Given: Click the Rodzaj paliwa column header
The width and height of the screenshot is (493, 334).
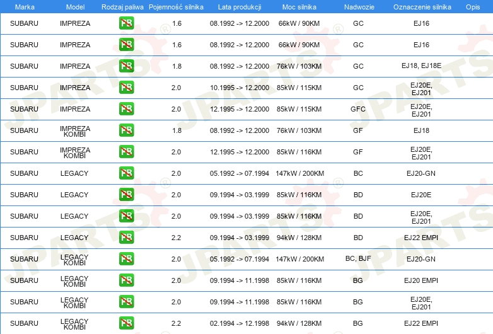Looking at the screenshot, I should click(x=122, y=7).
